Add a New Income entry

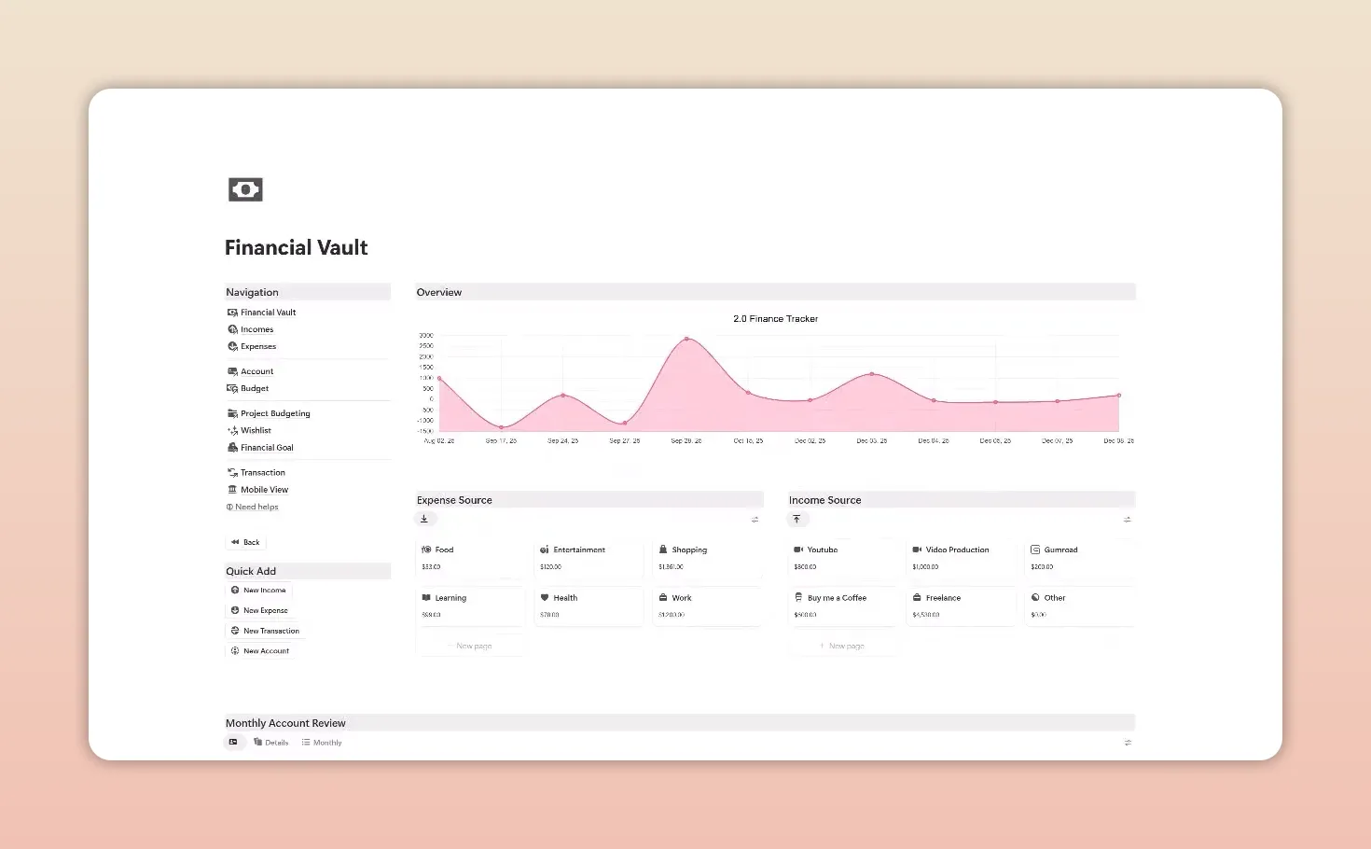click(x=258, y=591)
